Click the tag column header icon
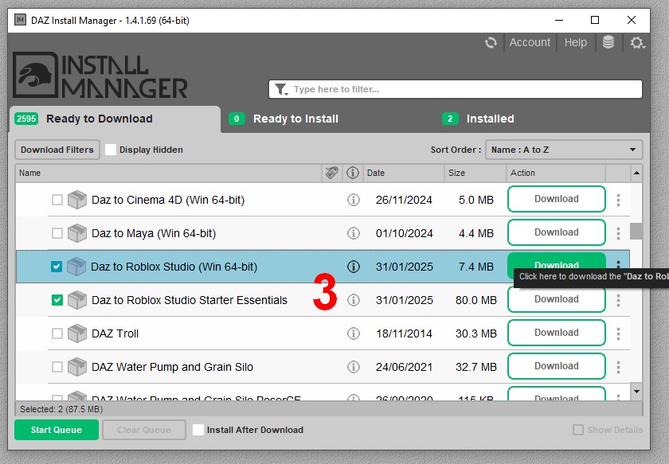The height and width of the screenshot is (464, 669). [331, 173]
